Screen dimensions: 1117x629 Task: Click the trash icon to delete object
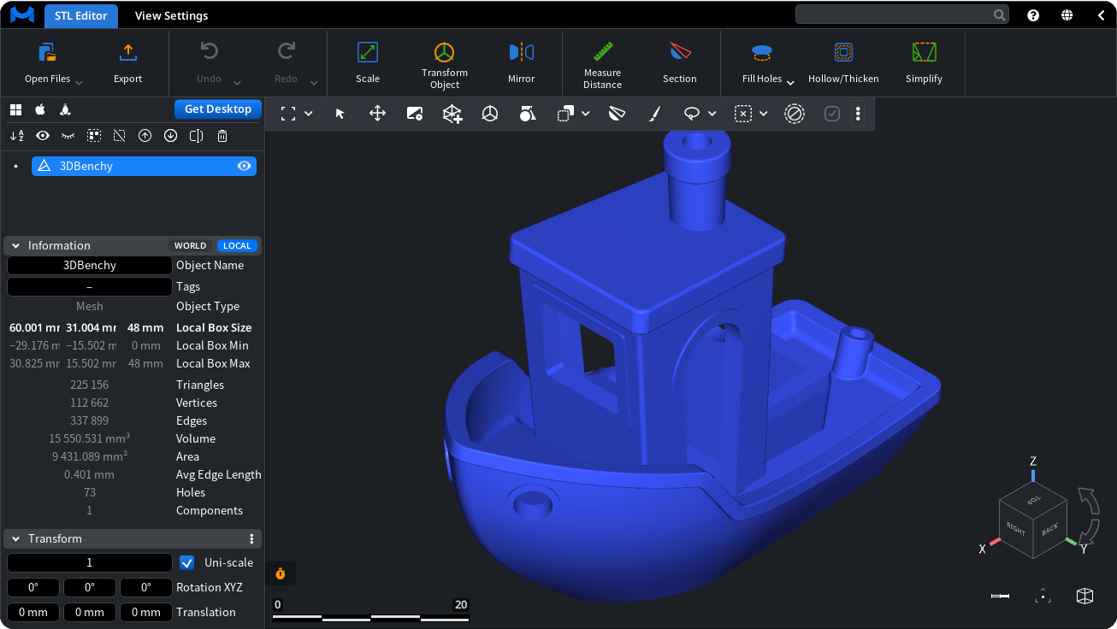[222, 135]
